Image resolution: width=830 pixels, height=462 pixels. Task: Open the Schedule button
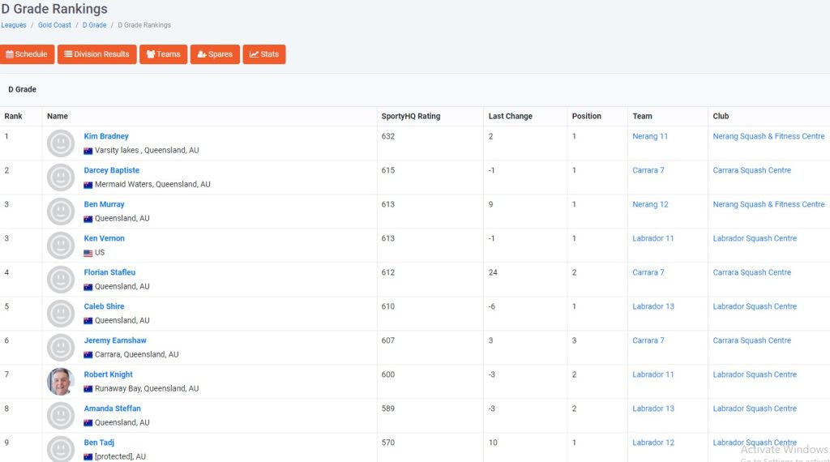[x=27, y=54]
